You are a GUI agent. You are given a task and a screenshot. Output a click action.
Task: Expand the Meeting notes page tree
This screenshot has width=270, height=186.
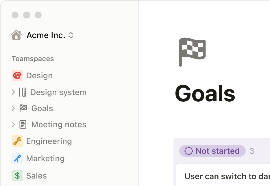click(13, 124)
